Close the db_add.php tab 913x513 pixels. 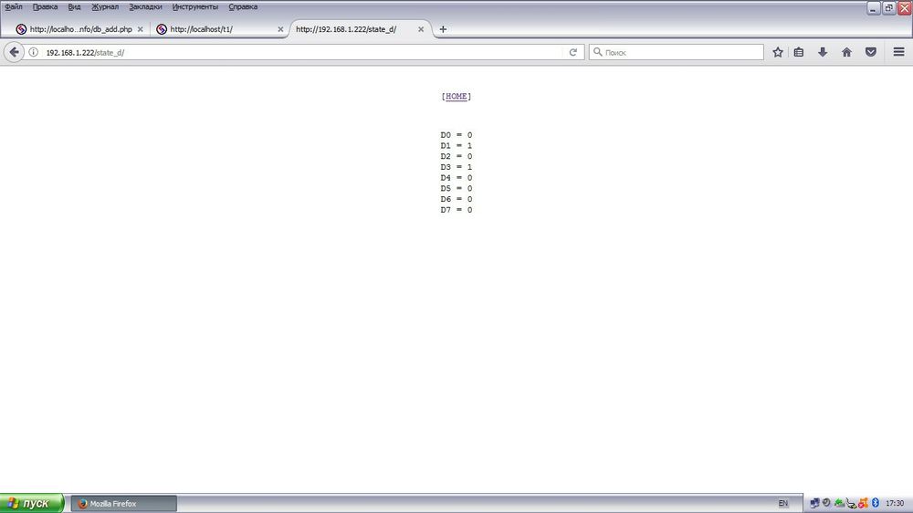(141, 29)
